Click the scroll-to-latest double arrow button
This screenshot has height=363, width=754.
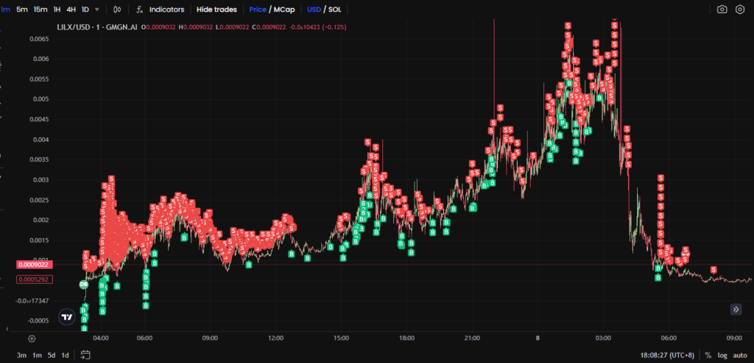click(736, 309)
